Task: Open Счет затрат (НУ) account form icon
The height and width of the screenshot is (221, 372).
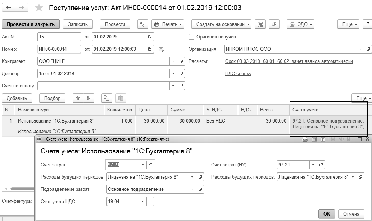Action: 321,165
